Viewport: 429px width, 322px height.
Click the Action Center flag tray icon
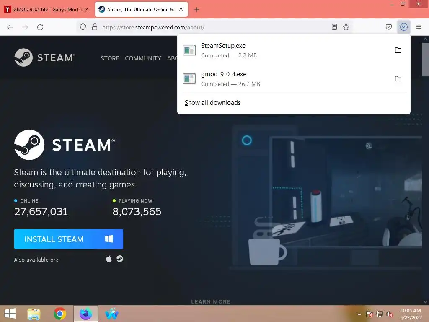click(370, 314)
